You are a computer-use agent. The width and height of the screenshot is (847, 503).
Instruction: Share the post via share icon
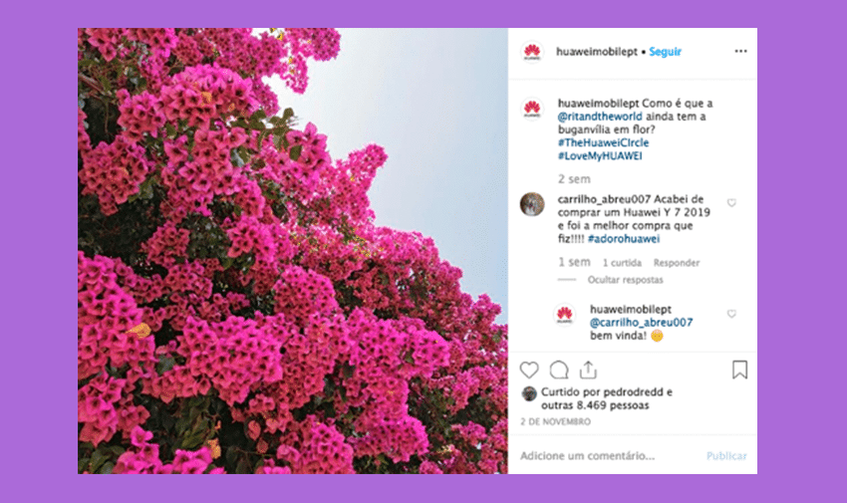pyautogui.click(x=588, y=370)
